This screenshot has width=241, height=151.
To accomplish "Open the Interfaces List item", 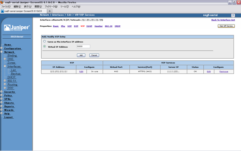I will 13,70.
